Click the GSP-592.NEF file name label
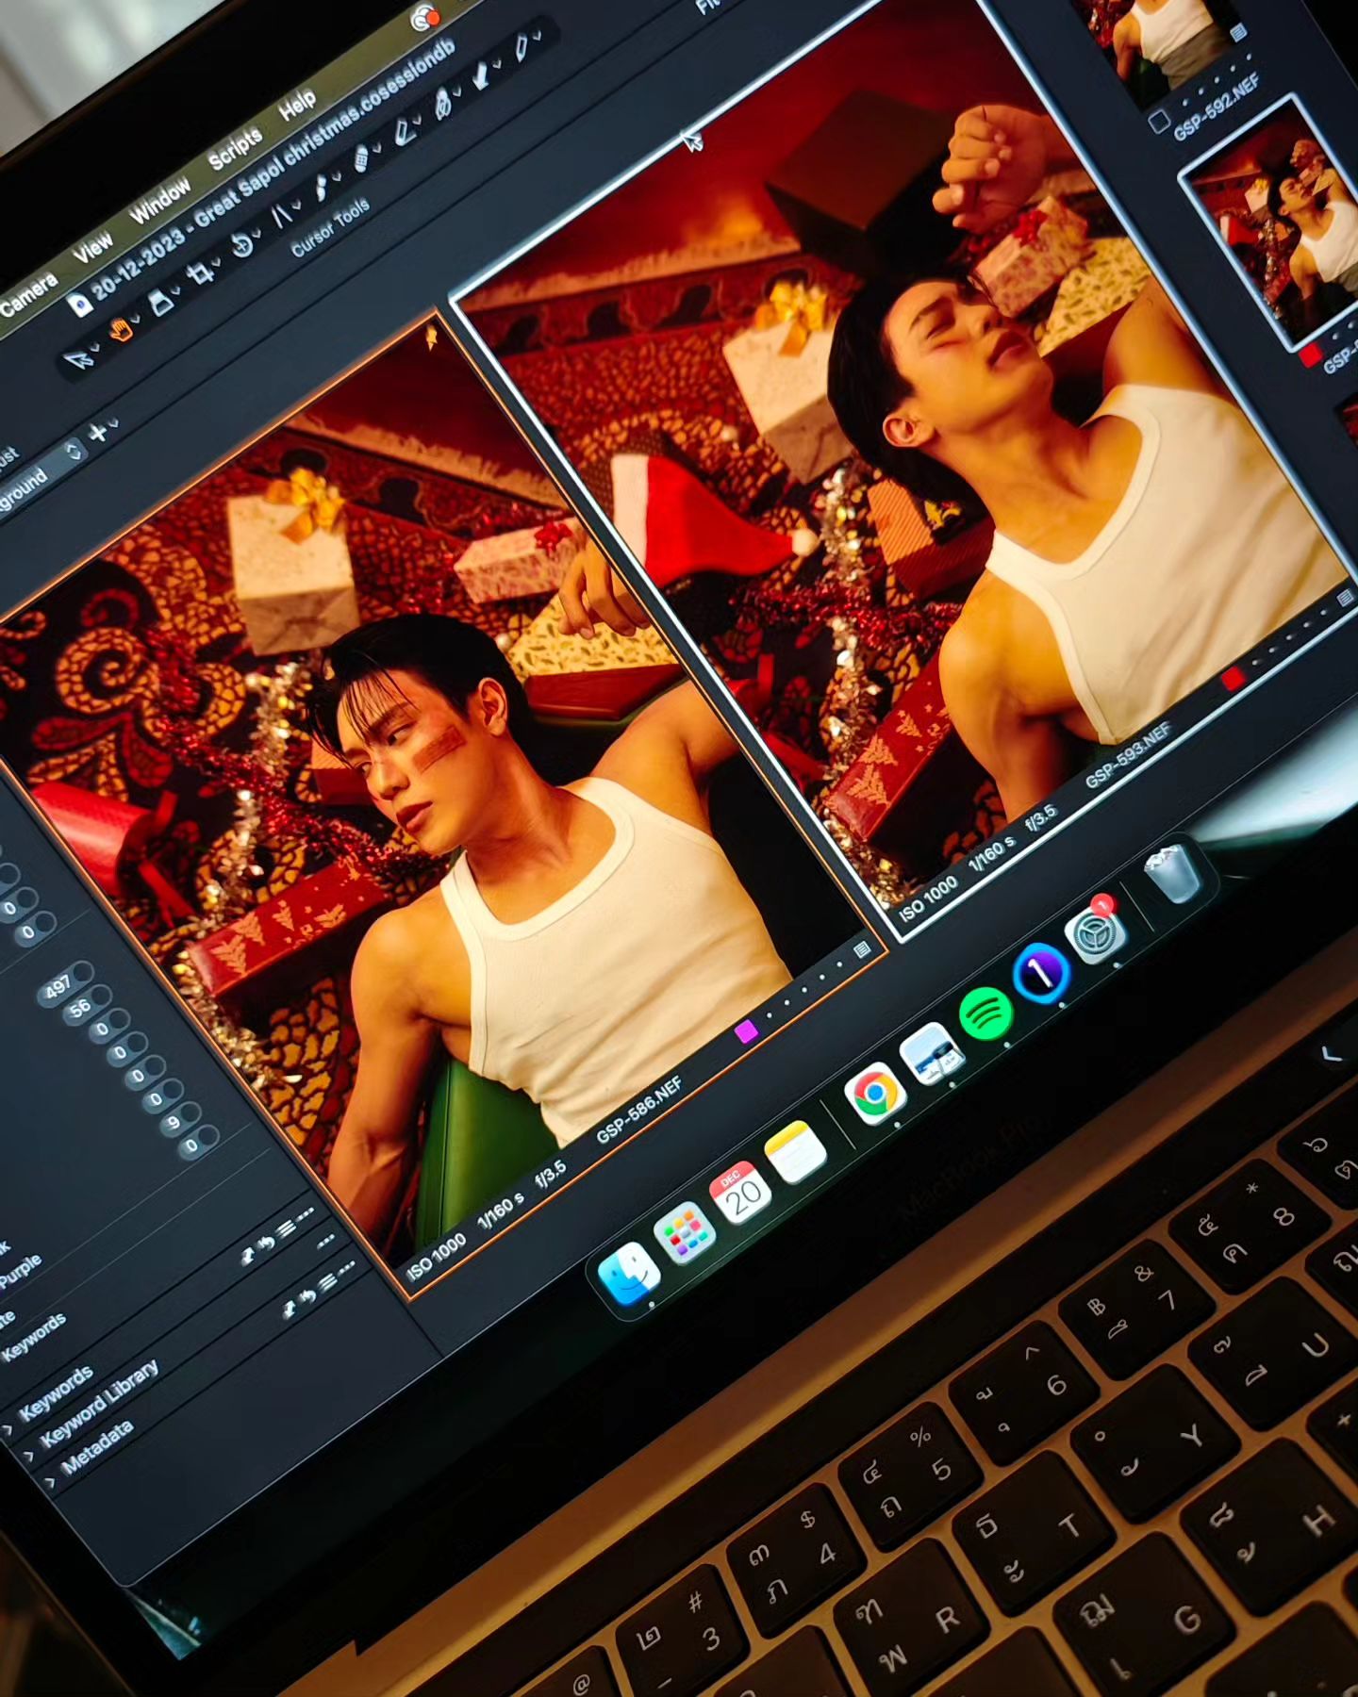 click(x=1217, y=107)
